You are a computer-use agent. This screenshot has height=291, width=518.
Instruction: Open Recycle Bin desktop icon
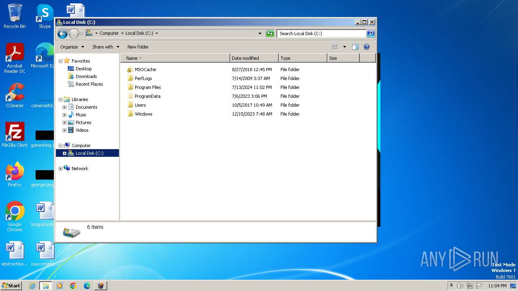(x=15, y=16)
